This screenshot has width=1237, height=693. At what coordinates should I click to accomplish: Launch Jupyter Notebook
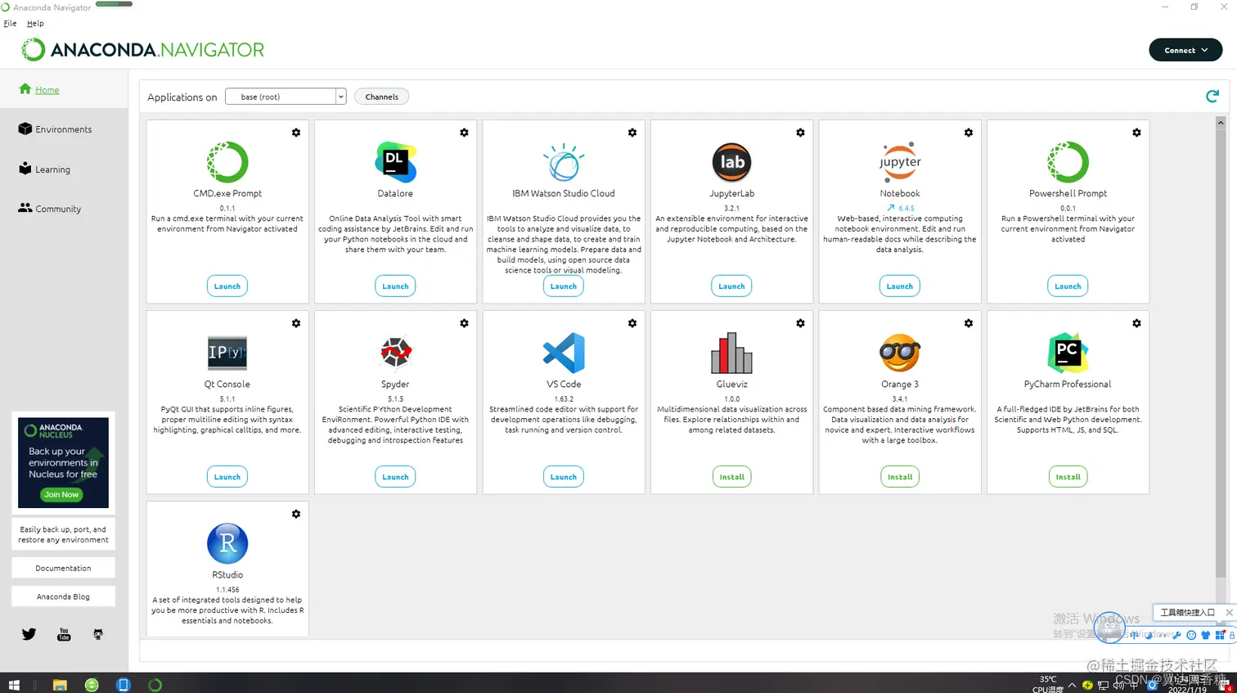pos(900,286)
